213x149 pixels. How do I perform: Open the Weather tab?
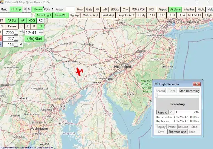pyautogui.click(x=189, y=9)
